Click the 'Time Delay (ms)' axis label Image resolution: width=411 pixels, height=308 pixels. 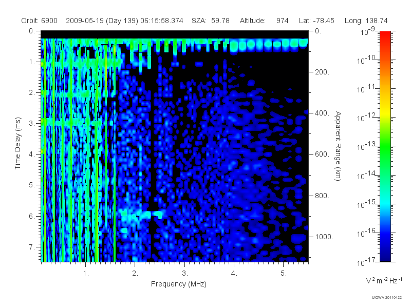pyautogui.click(x=17, y=143)
